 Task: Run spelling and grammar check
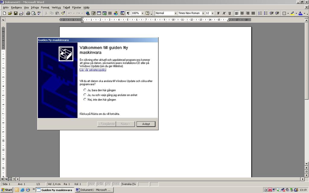39,13
